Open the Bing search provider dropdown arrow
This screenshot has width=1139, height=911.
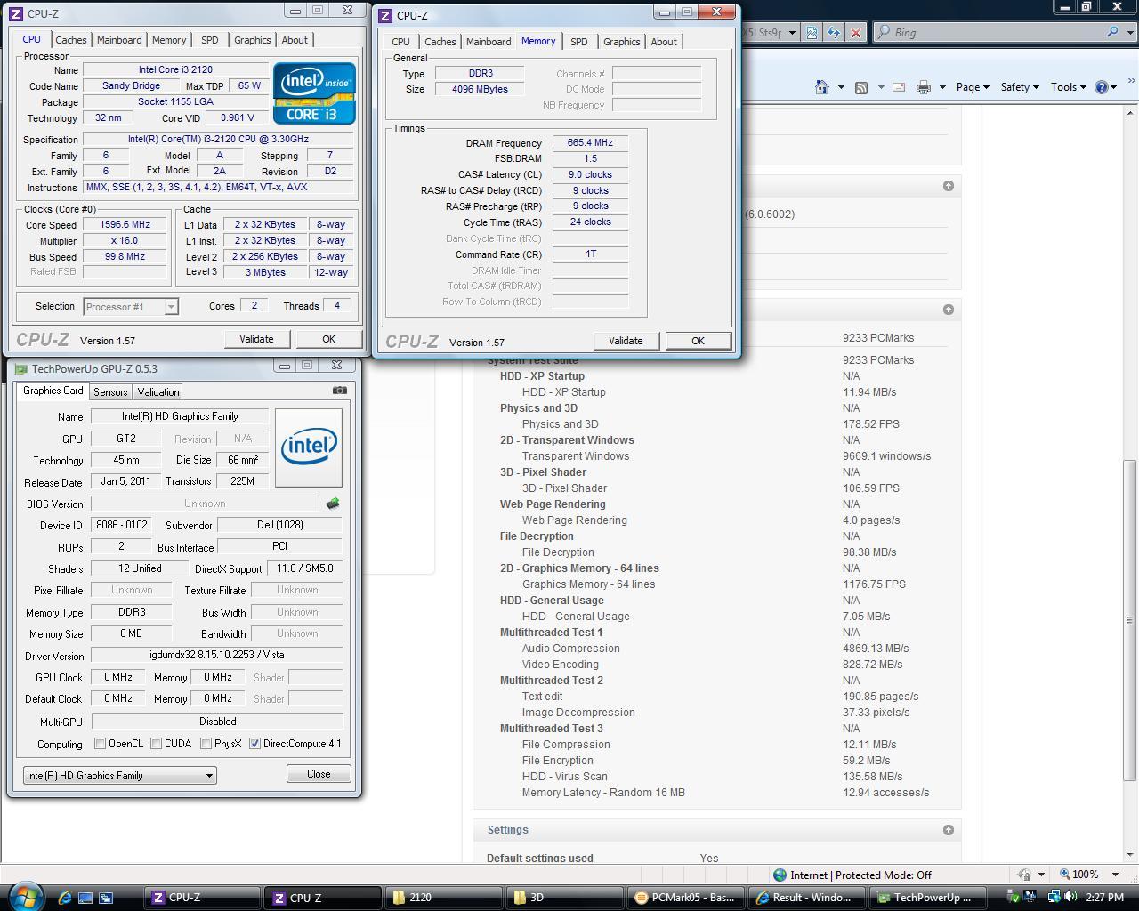1130,32
